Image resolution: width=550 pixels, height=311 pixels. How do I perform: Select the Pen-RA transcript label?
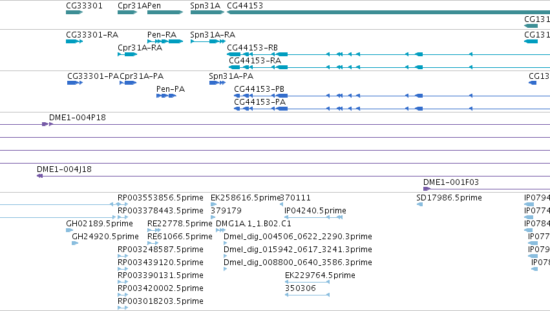pos(162,35)
